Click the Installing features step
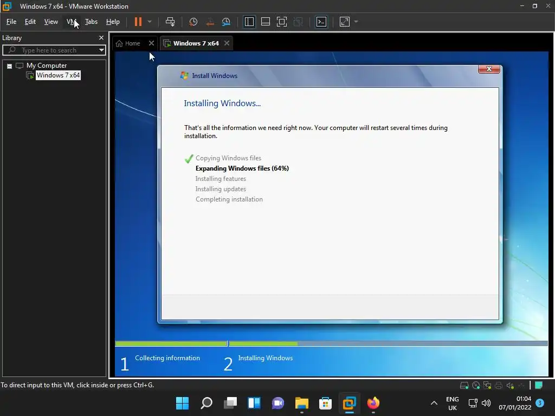Screen dimensions: 555x416 (221, 179)
